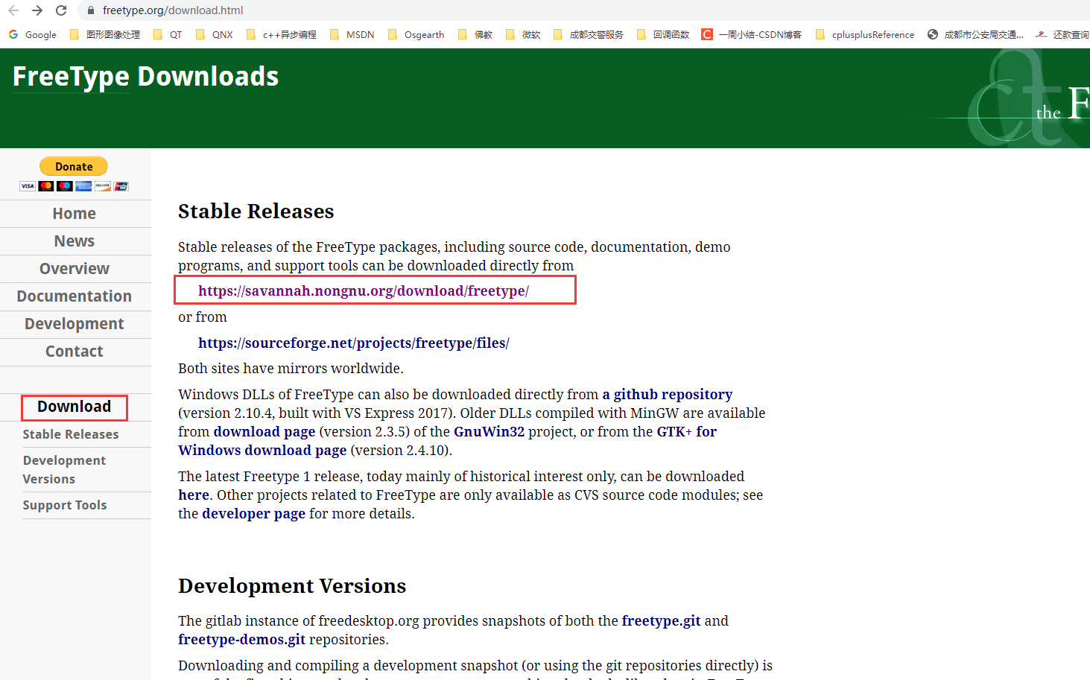Click the browser back arrow

[13, 10]
